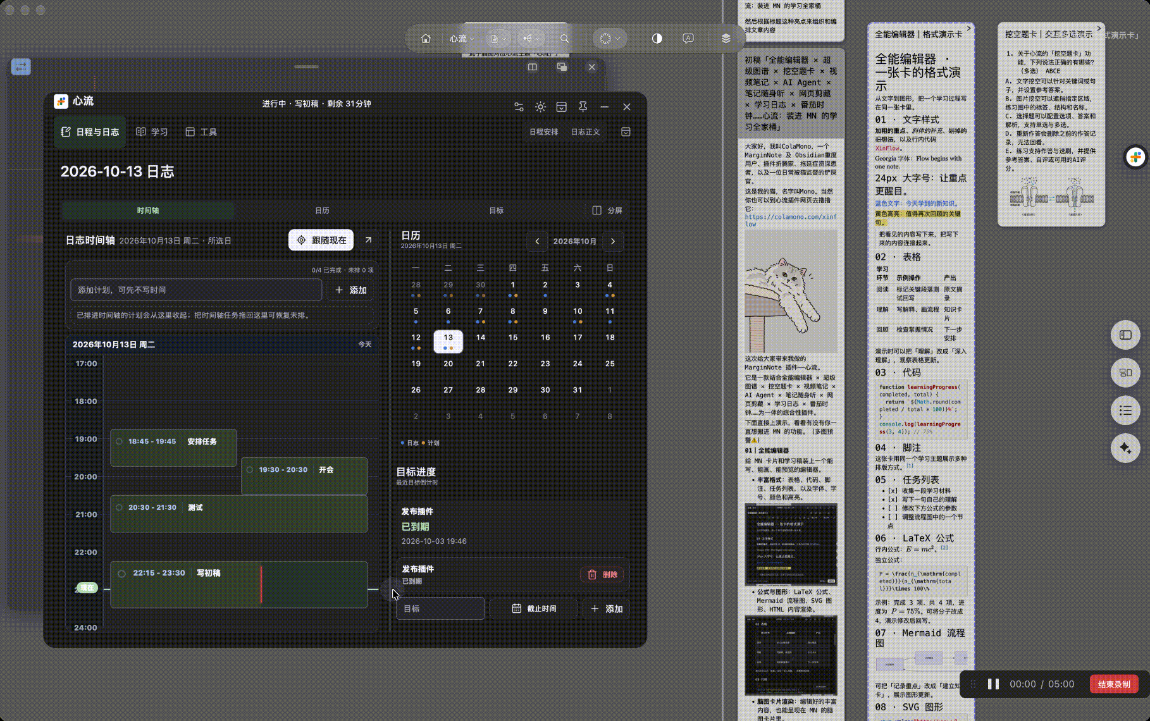Switch to the 工具 tab
The height and width of the screenshot is (721, 1150).
(201, 132)
